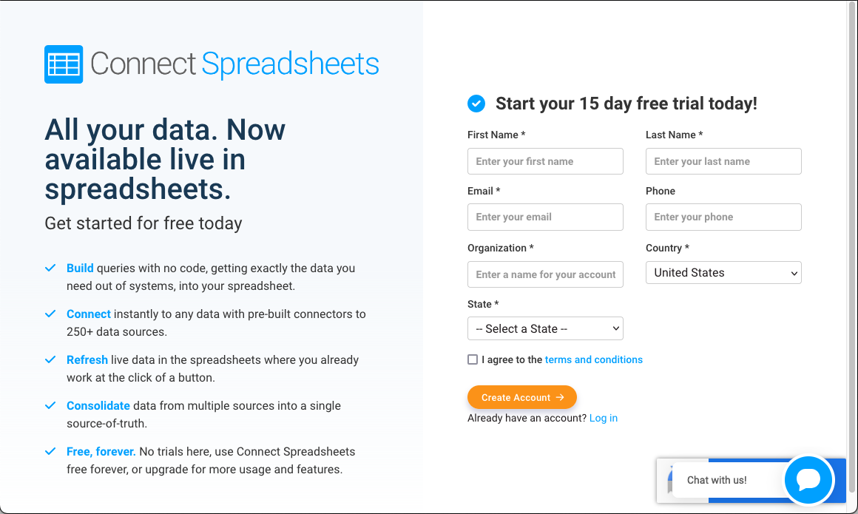Toggle the agreement checkbox before creating account

click(473, 359)
